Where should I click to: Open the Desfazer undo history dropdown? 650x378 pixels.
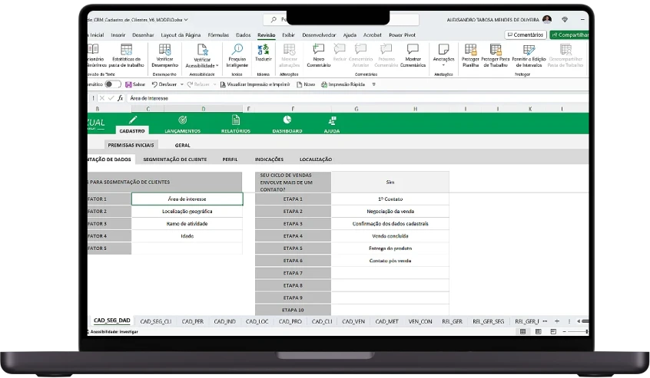pos(181,84)
